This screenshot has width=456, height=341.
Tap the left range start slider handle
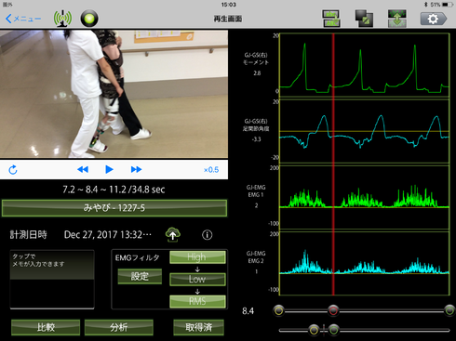(x=279, y=310)
